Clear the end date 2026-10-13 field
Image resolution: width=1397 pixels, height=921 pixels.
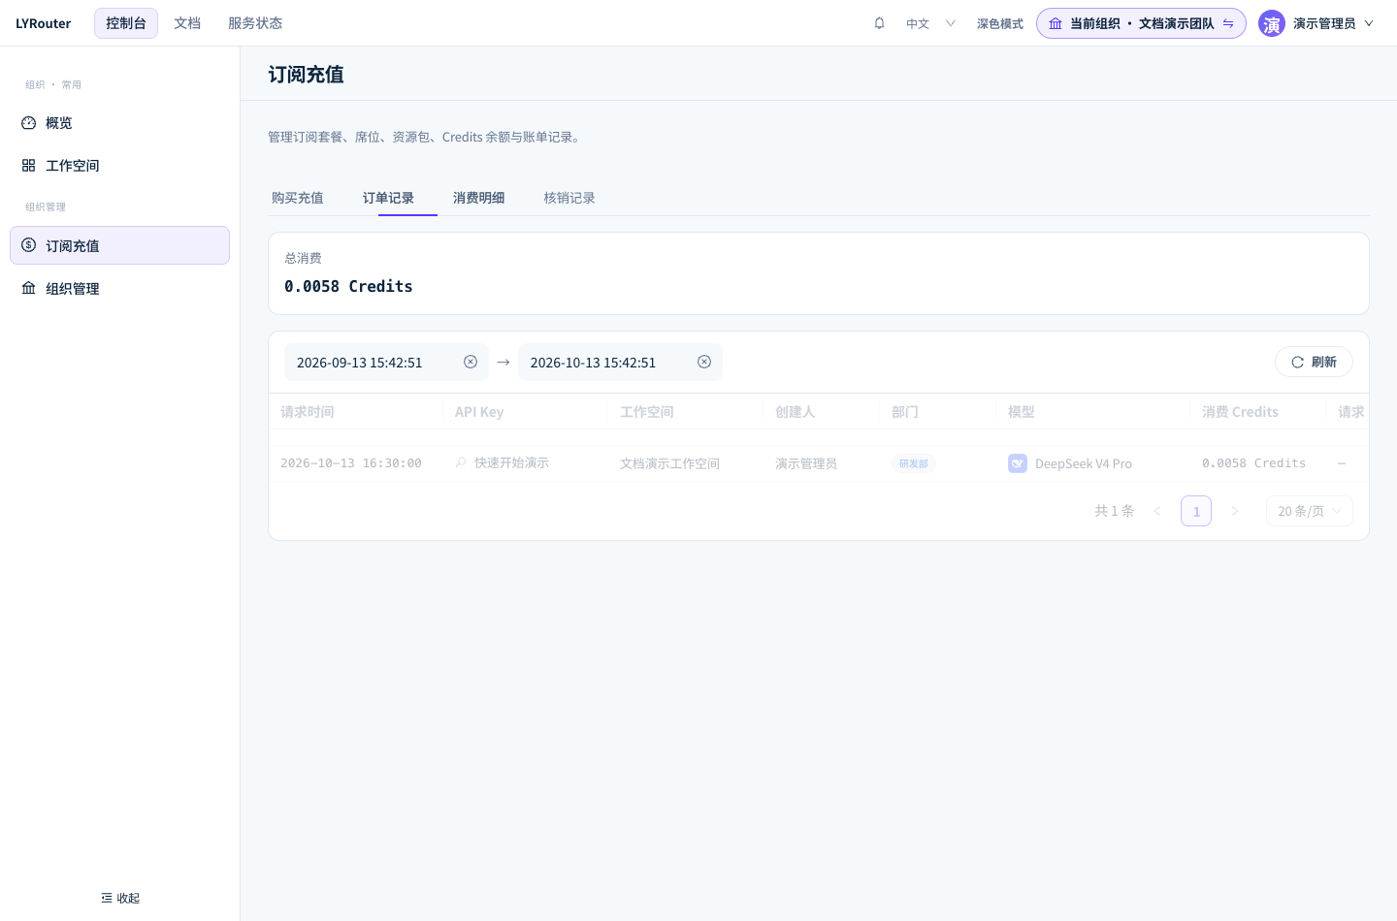point(704,362)
